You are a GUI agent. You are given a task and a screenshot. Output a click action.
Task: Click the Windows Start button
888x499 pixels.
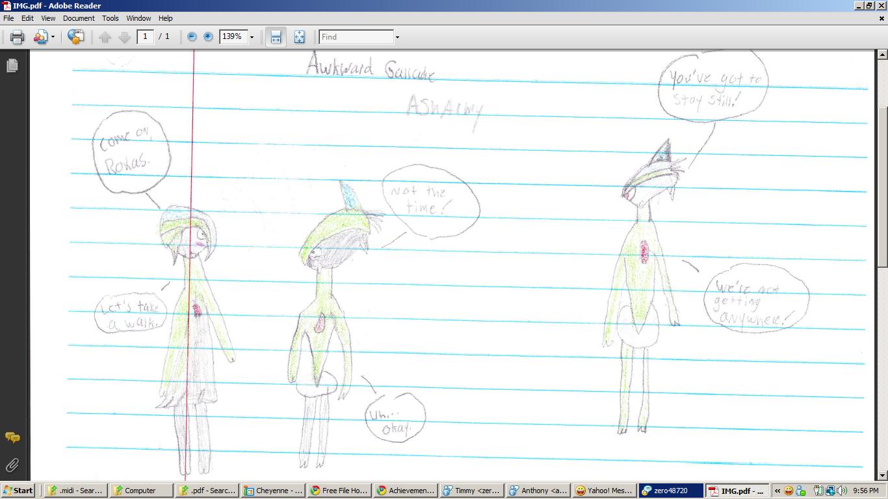18,491
